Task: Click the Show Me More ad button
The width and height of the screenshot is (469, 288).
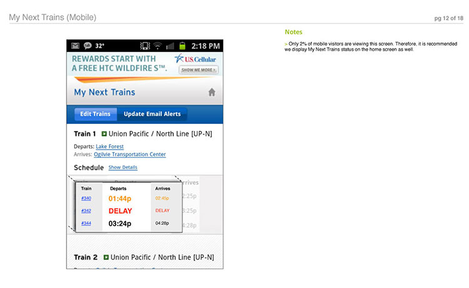Action: 199,69
